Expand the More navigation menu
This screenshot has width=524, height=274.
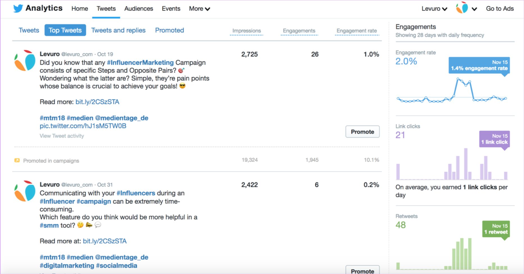(x=199, y=9)
